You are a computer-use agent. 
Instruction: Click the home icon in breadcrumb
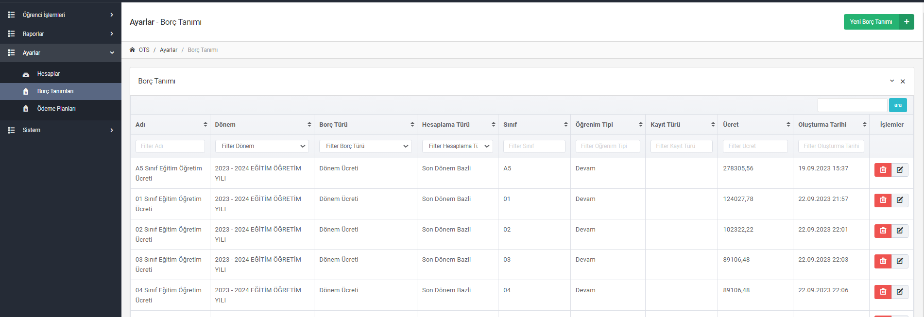(x=132, y=50)
